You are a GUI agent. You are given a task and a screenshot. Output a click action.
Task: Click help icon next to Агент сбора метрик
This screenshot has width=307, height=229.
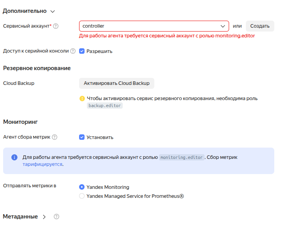coord(55,137)
